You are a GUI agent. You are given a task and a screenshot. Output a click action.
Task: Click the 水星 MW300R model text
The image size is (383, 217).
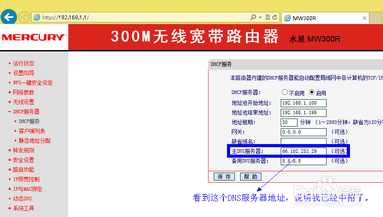(315, 39)
